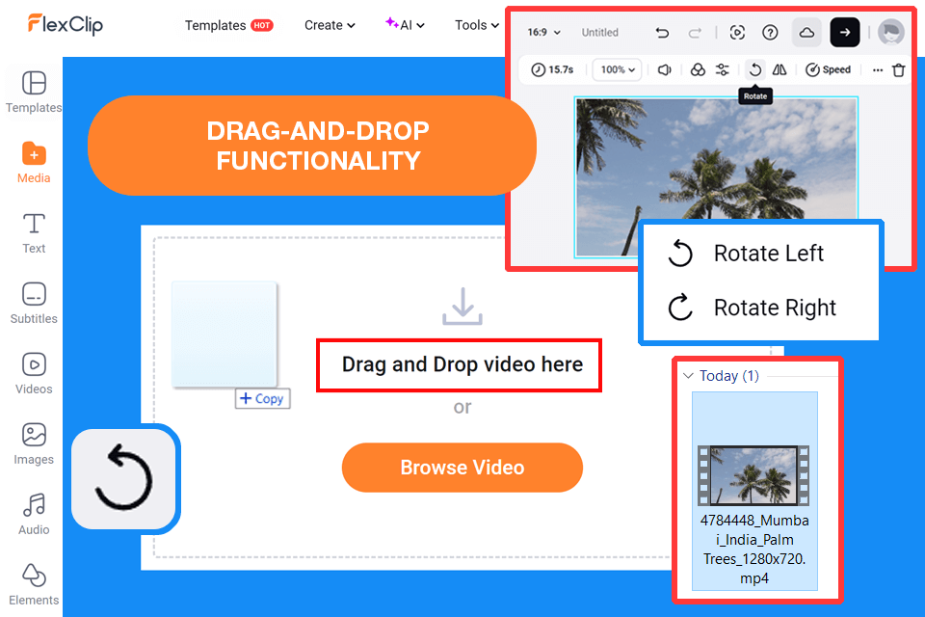Image resolution: width=925 pixels, height=617 pixels.
Task: Click the Rotate icon in the toolbar
Action: coord(755,69)
